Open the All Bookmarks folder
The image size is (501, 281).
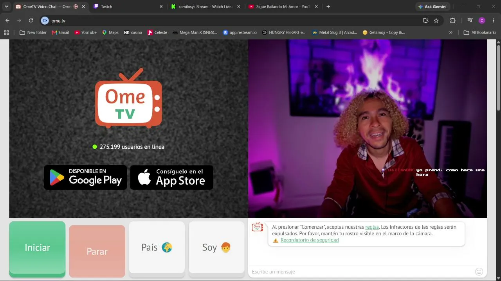pos(480,32)
